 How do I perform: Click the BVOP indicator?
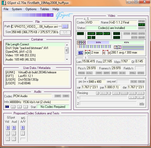[106, 33]
